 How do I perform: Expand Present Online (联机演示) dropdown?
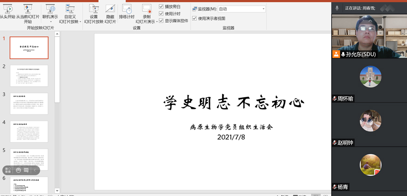[x=50, y=22]
